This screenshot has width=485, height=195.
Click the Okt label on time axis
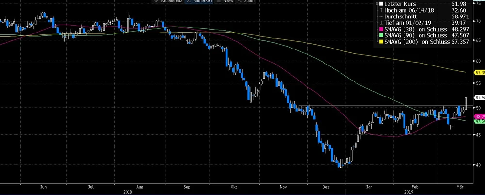coord(234,186)
